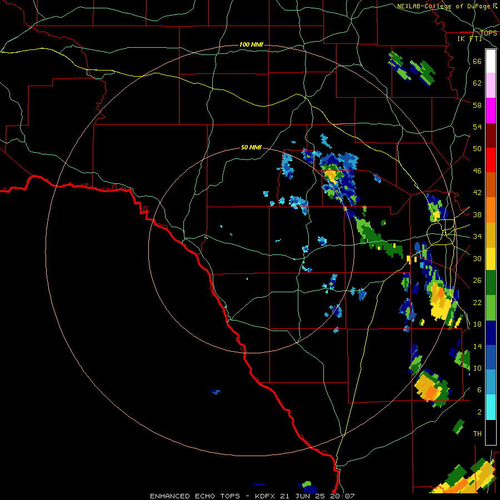The image size is (500, 500).
Task: Click the gold legend swatch
Action: click(491, 235)
